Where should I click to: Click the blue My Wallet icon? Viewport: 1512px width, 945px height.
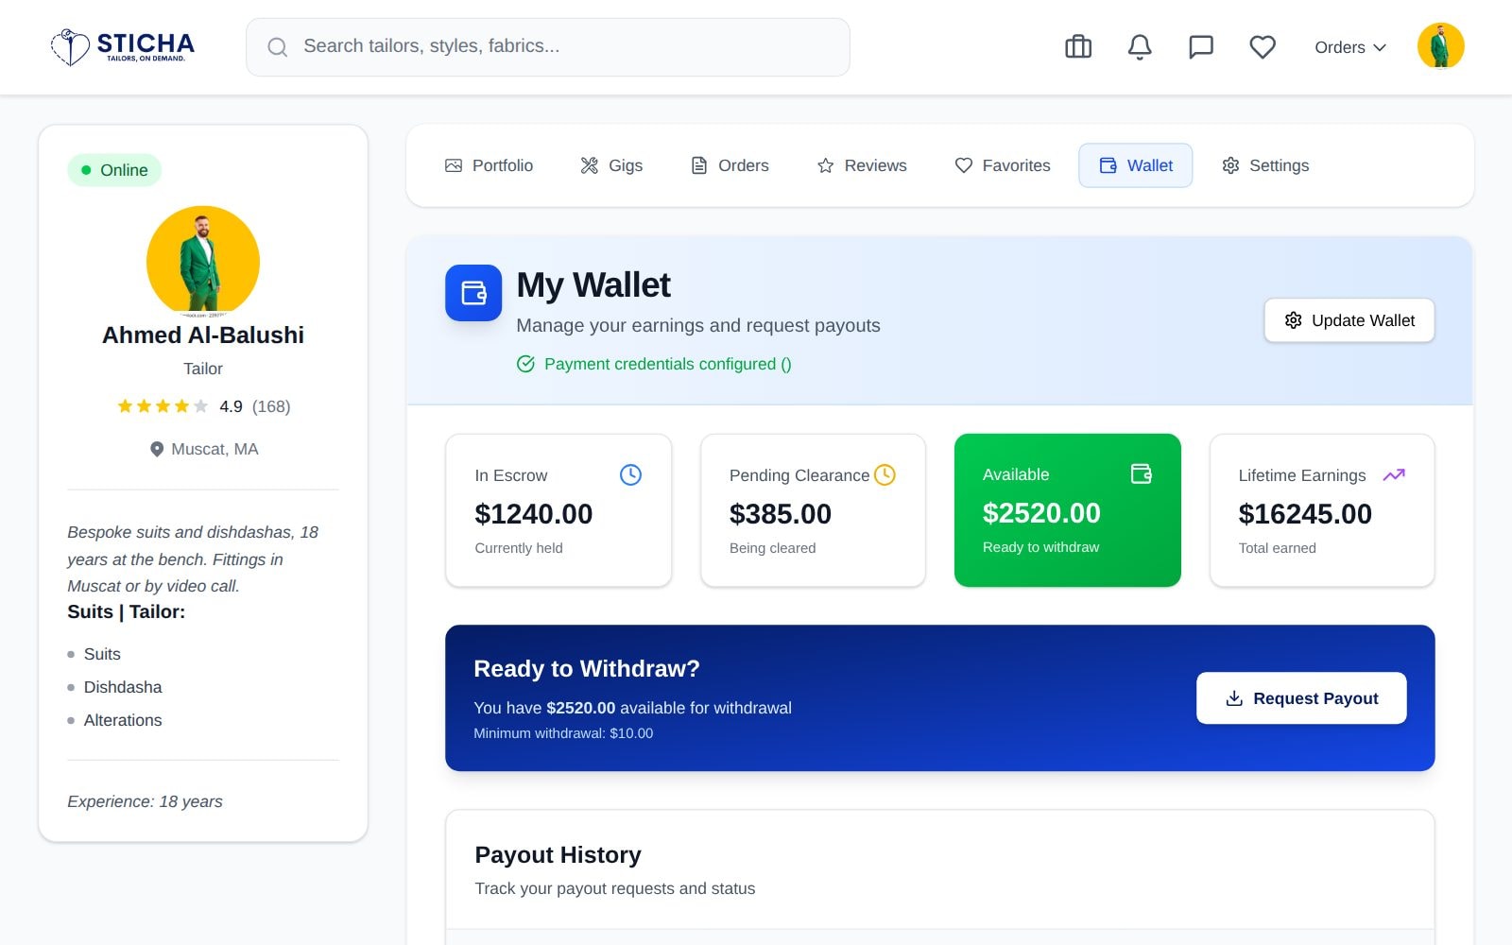click(x=473, y=293)
